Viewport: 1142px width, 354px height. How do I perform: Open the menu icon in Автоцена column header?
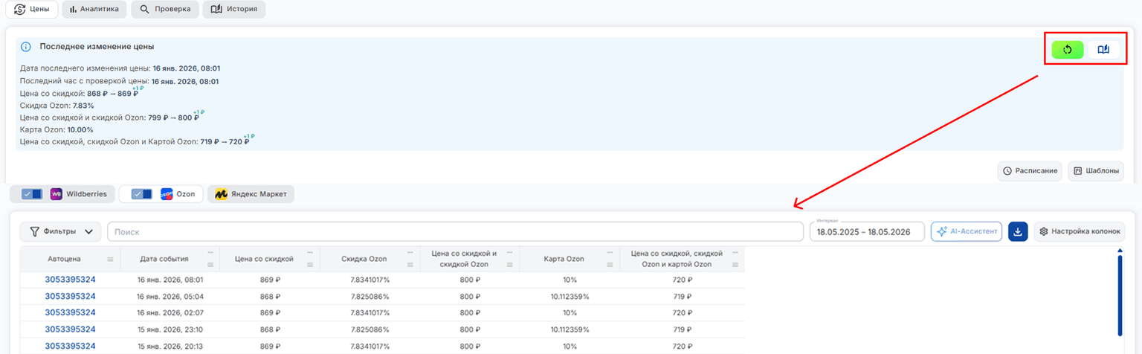pyautogui.click(x=110, y=260)
